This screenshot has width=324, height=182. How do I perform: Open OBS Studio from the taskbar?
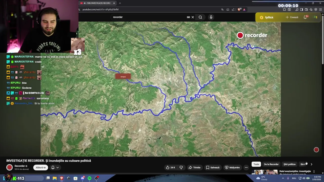[96, 178]
